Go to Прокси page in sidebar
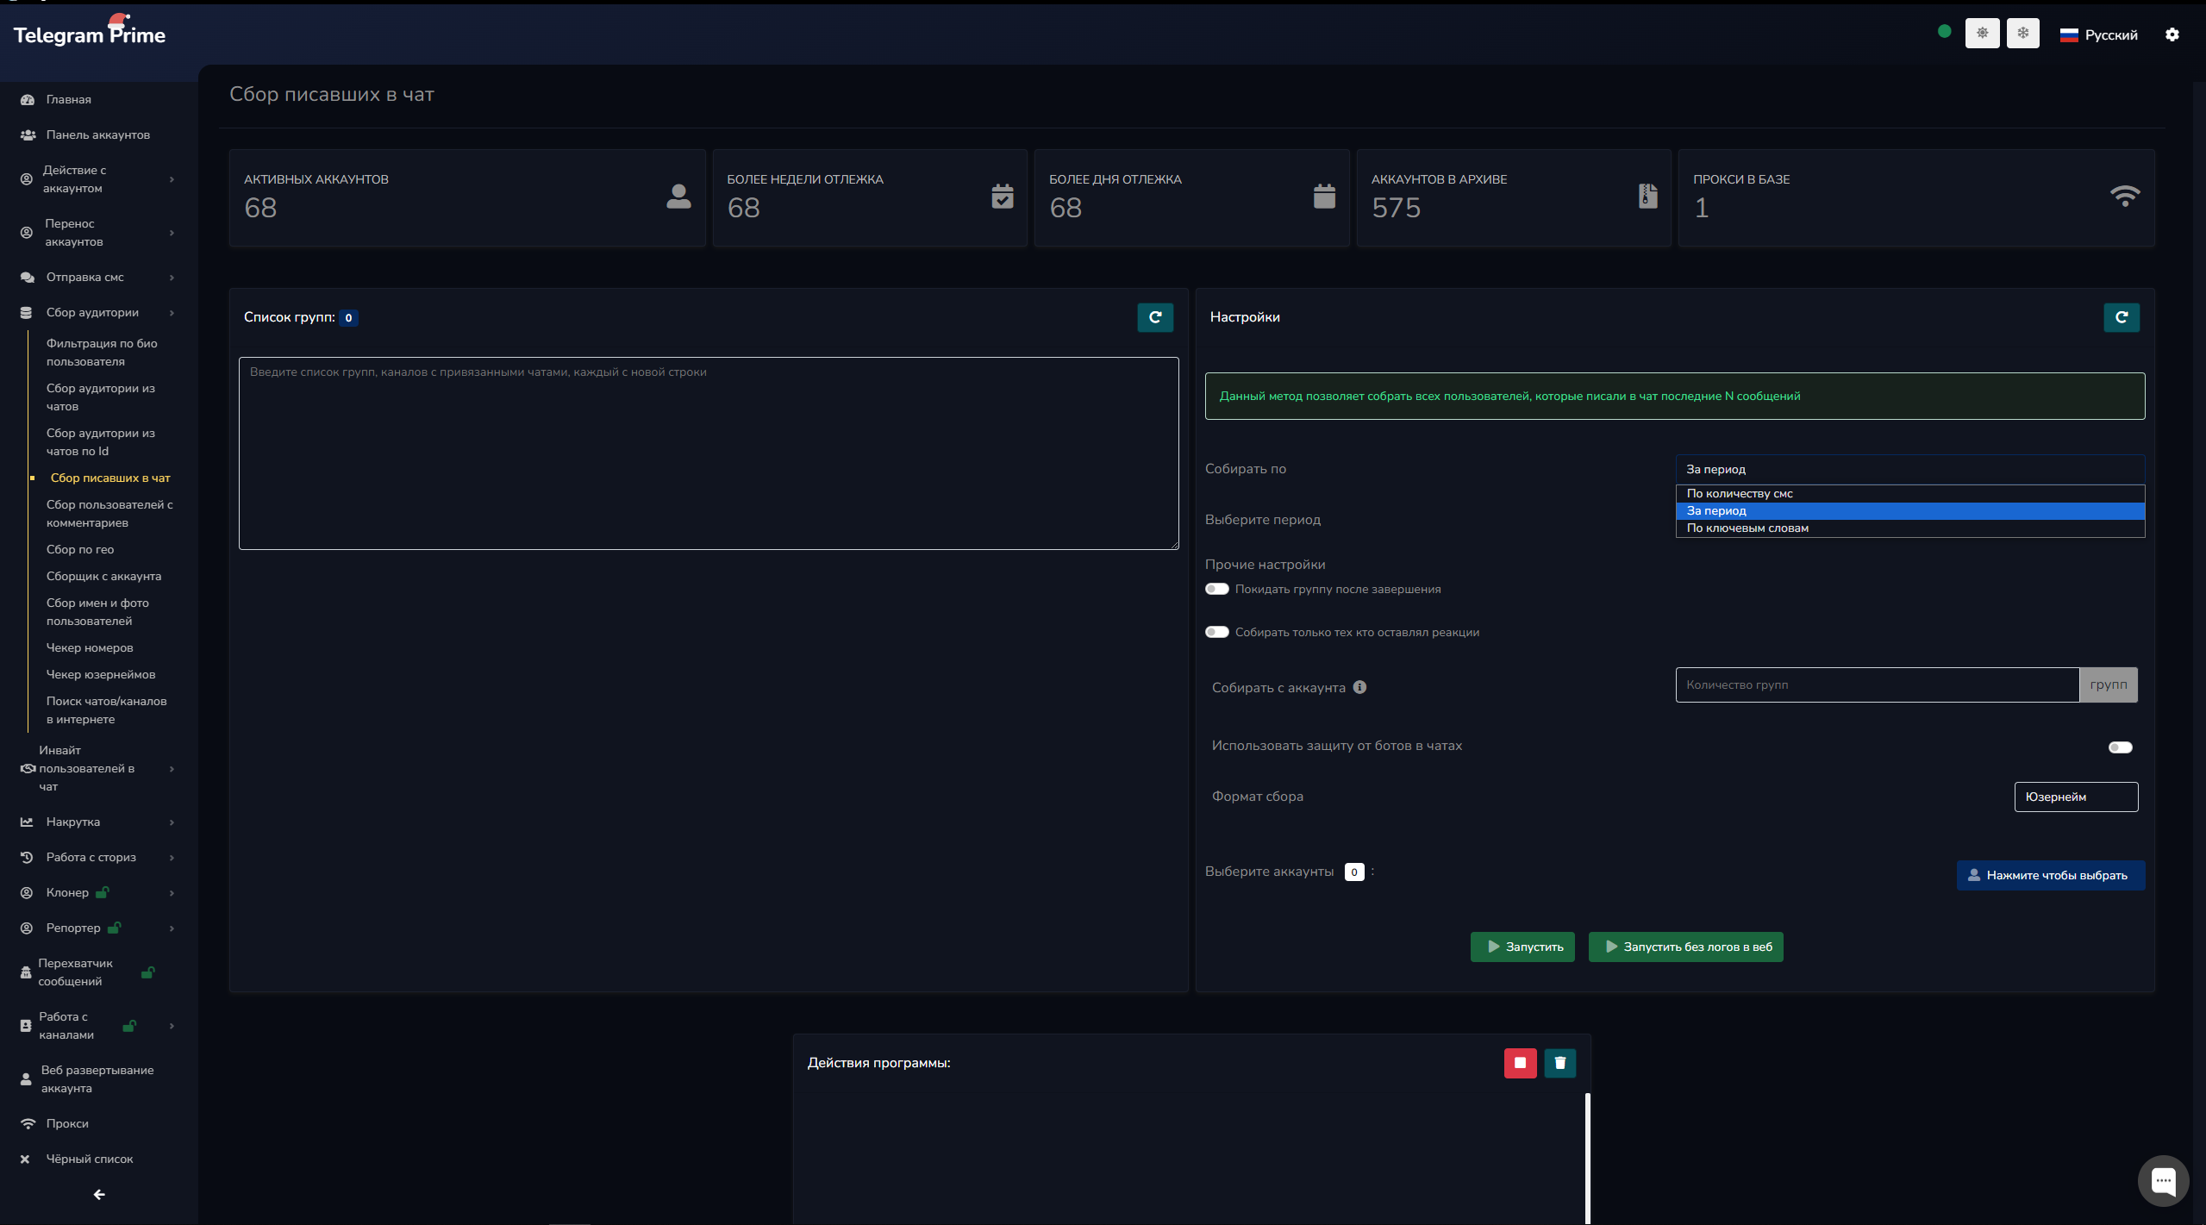Image resolution: width=2206 pixels, height=1225 pixels. [x=67, y=1123]
